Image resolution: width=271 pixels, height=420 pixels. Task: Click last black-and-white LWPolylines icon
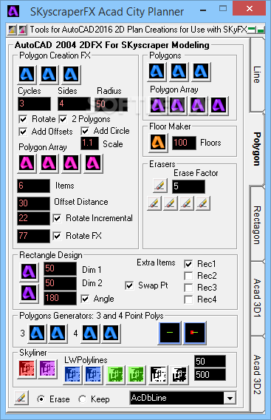(179, 375)
